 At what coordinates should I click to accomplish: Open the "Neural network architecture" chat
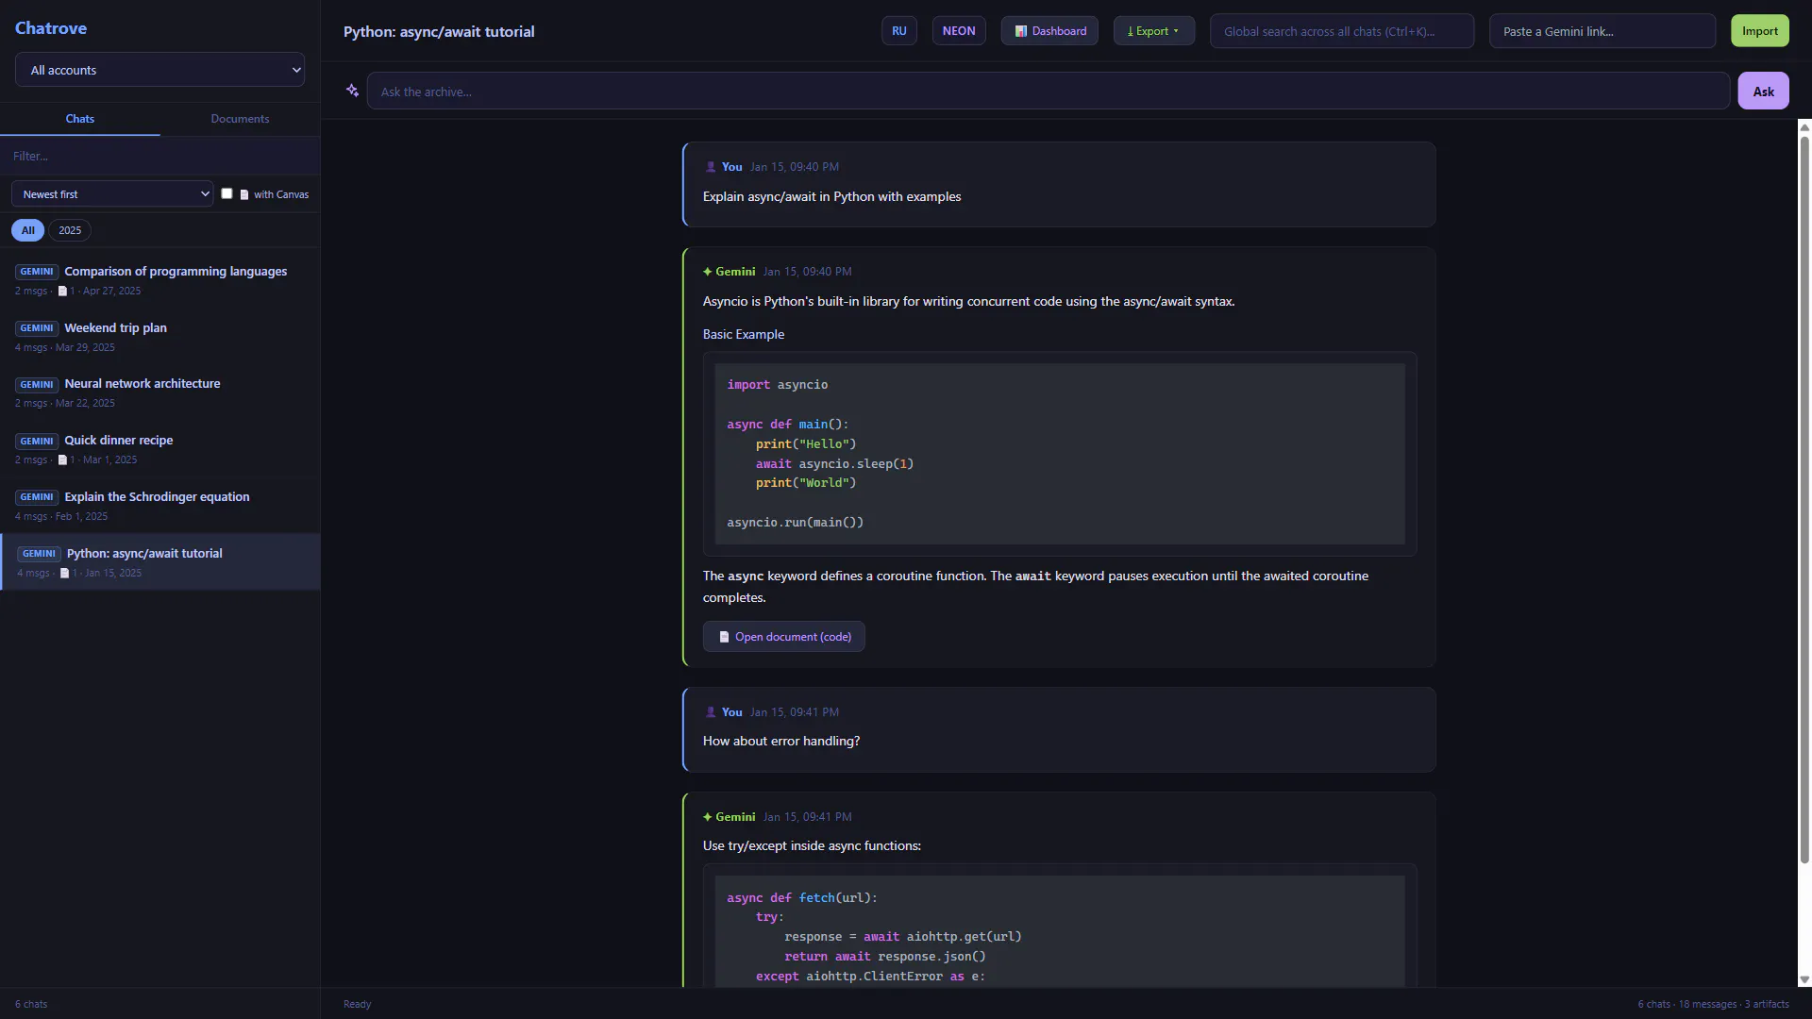159,393
